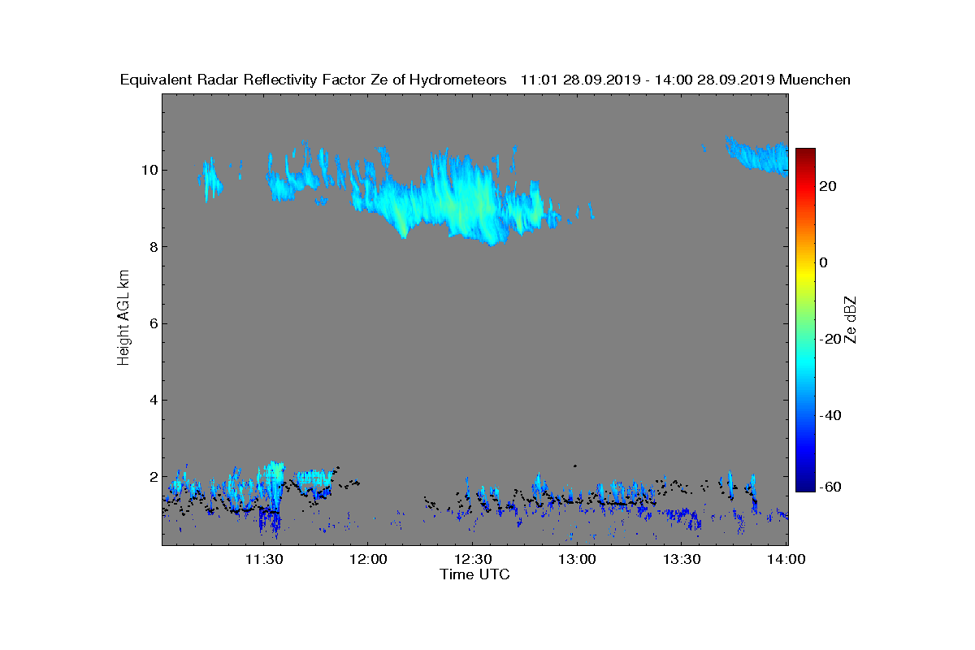Viewport: 975px width, 650px height.
Task: Click the Time UTC axis title
Action: 474,574
